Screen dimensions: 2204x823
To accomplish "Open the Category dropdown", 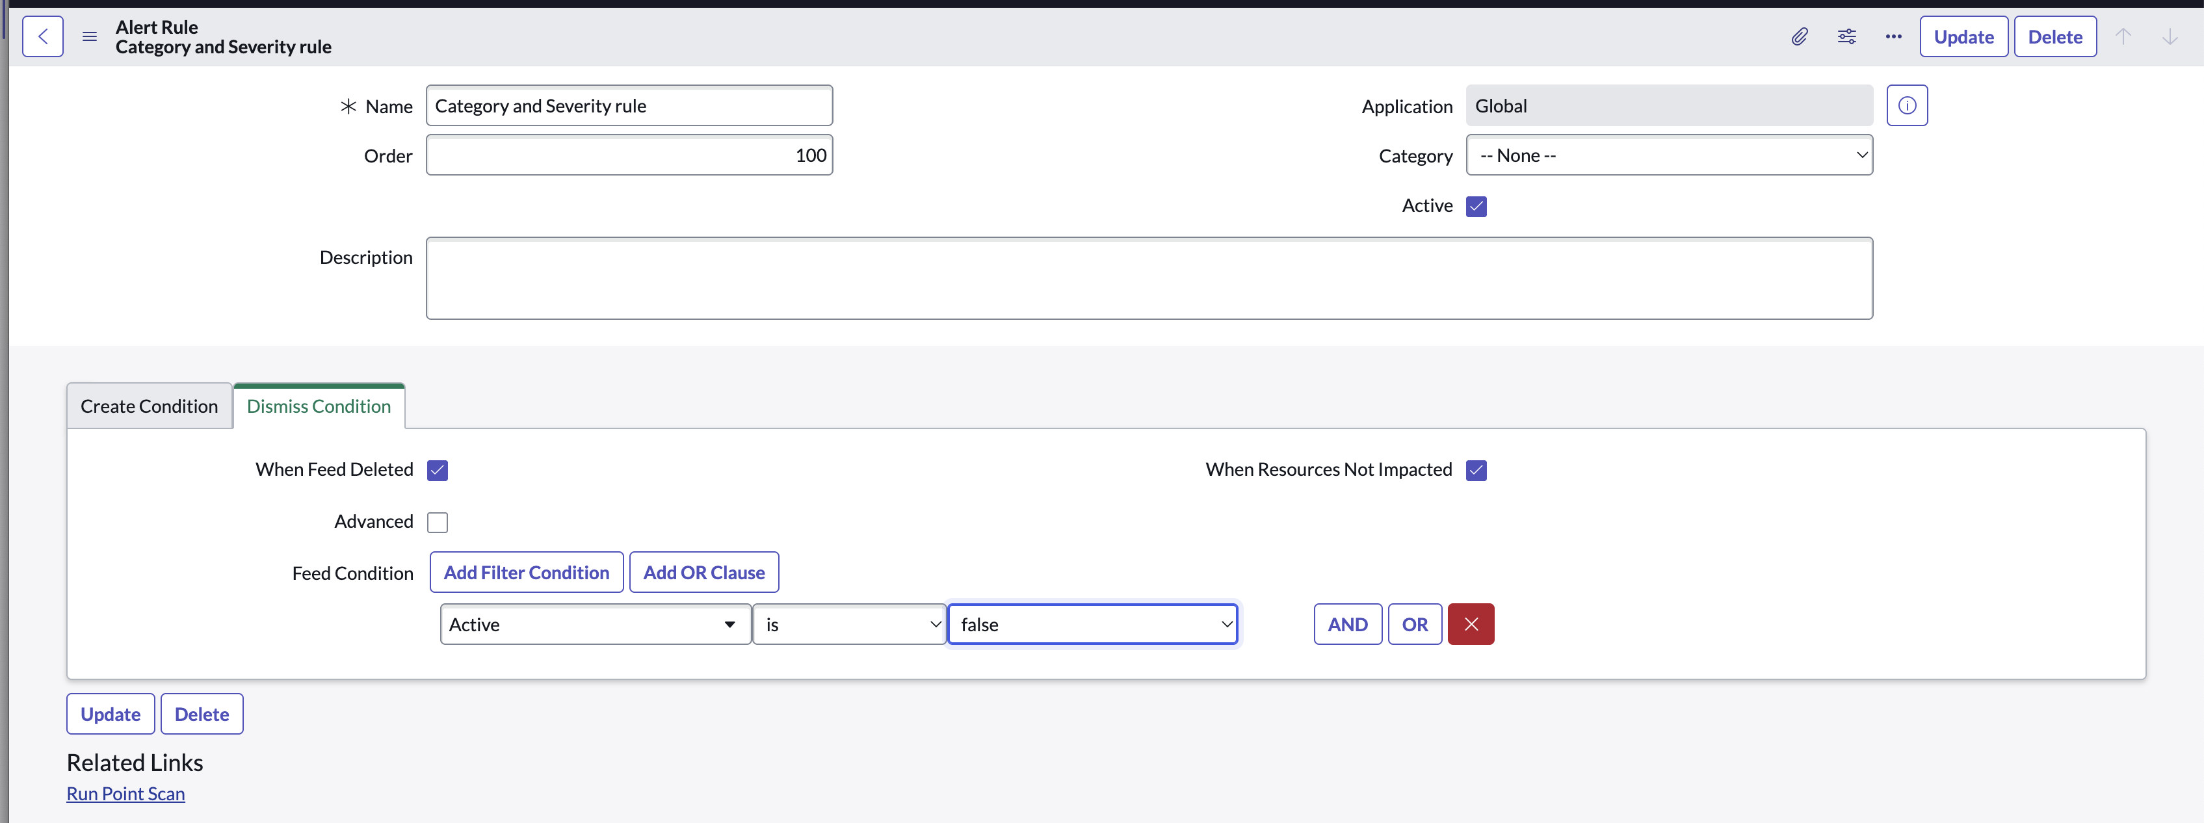I will tap(1670, 156).
